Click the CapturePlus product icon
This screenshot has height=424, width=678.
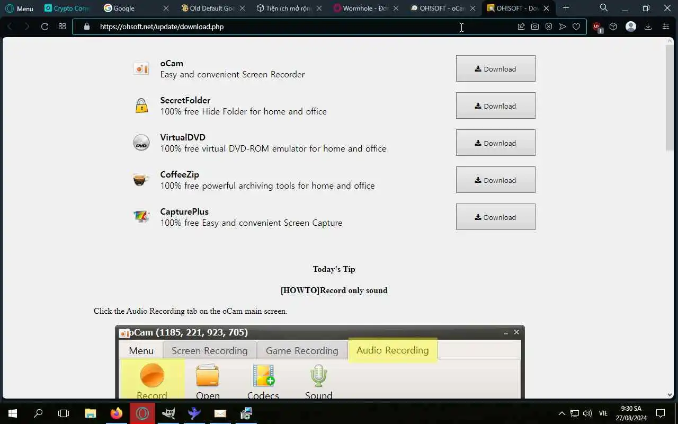[x=141, y=216]
